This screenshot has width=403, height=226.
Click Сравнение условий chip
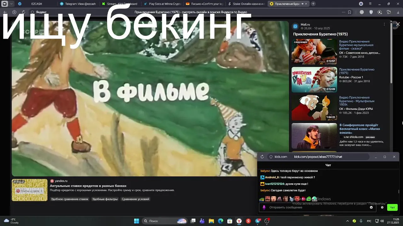point(135,199)
